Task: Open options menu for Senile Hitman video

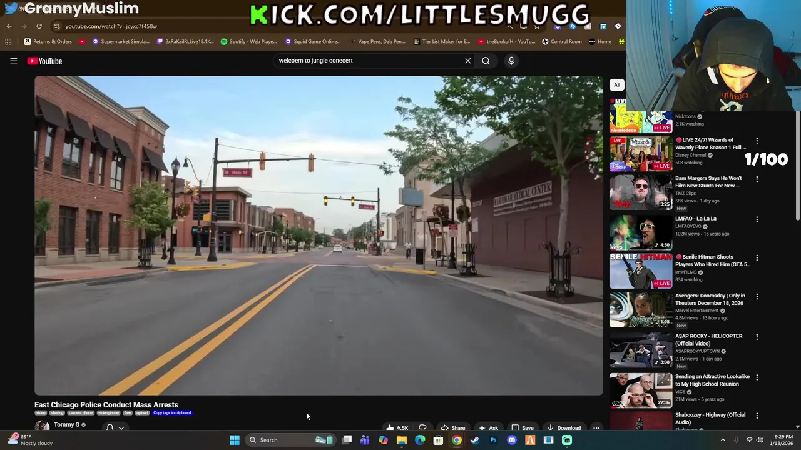Action: [x=757, y=257]
